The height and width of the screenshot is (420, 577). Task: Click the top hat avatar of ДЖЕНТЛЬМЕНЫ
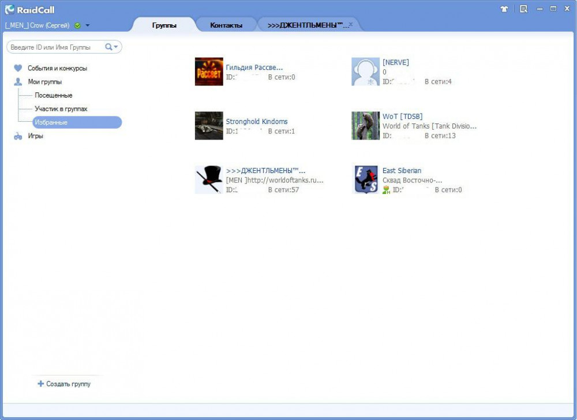point(209,179)
